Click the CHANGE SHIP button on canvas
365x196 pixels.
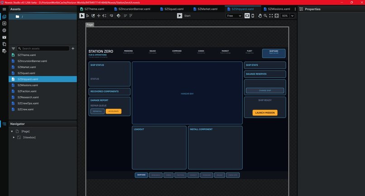coord(265,91)
